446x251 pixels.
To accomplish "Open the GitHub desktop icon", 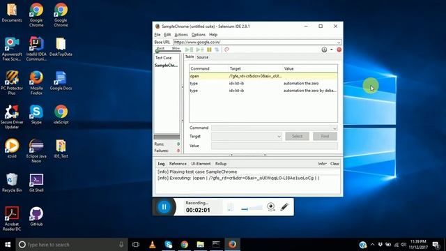I will [x=36, y=217].
